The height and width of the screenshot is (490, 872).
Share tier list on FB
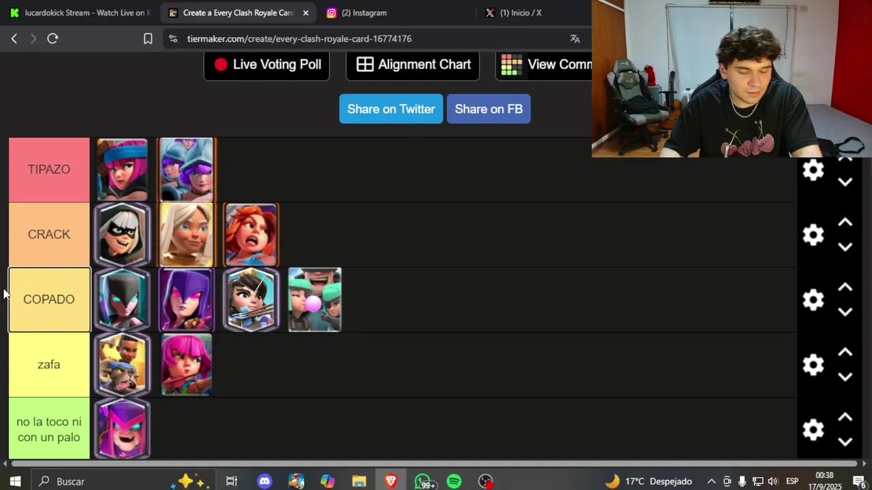(488, 109)
